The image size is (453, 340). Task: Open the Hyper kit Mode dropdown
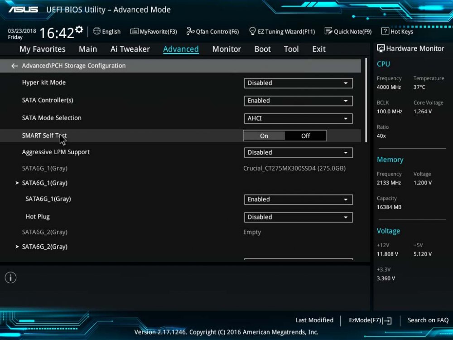click(298, 83)
